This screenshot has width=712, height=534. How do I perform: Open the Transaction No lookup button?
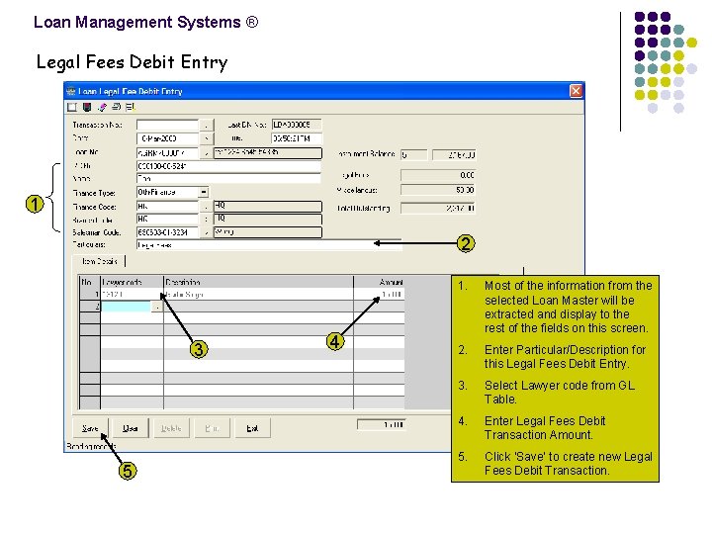(x=206, y=125)
